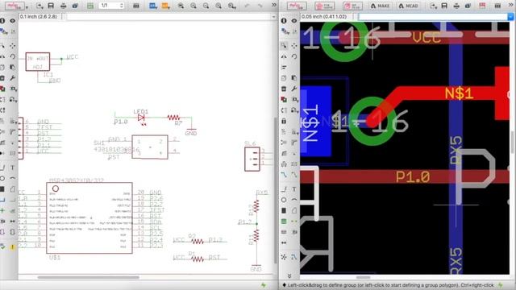
Task: Open the blue layer settings dropdown
Action: 152,6
